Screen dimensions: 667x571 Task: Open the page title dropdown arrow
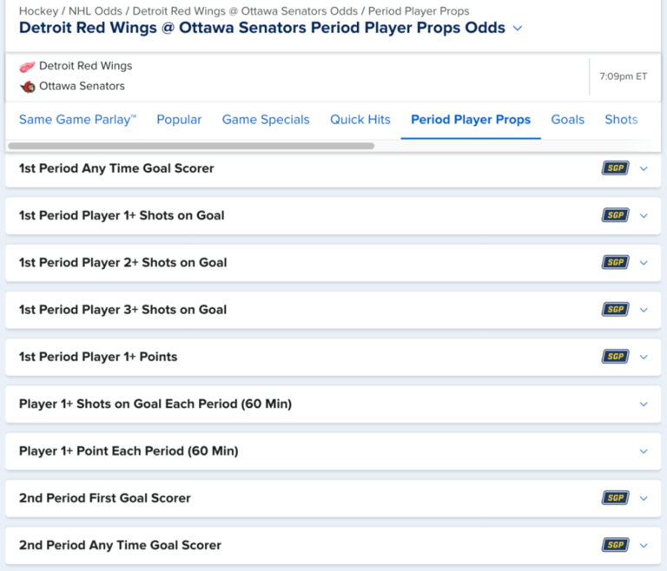tap(518, 28)
